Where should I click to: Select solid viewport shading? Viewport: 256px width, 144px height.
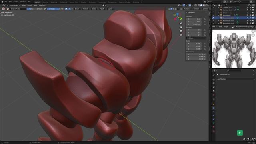[x=201, y=5]
